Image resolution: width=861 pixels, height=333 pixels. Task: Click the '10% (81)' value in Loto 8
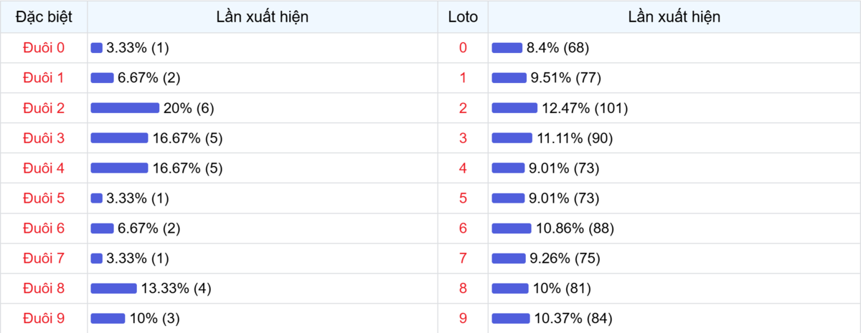pos(561,289)
